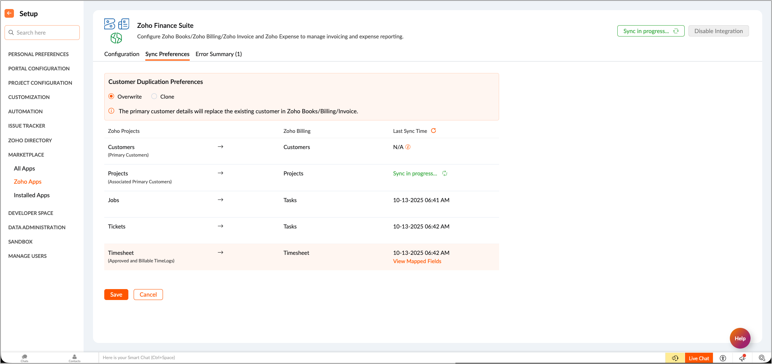Go to Installed Apps
The height and width of the screenshot is (364, 772).
(32, 195)
